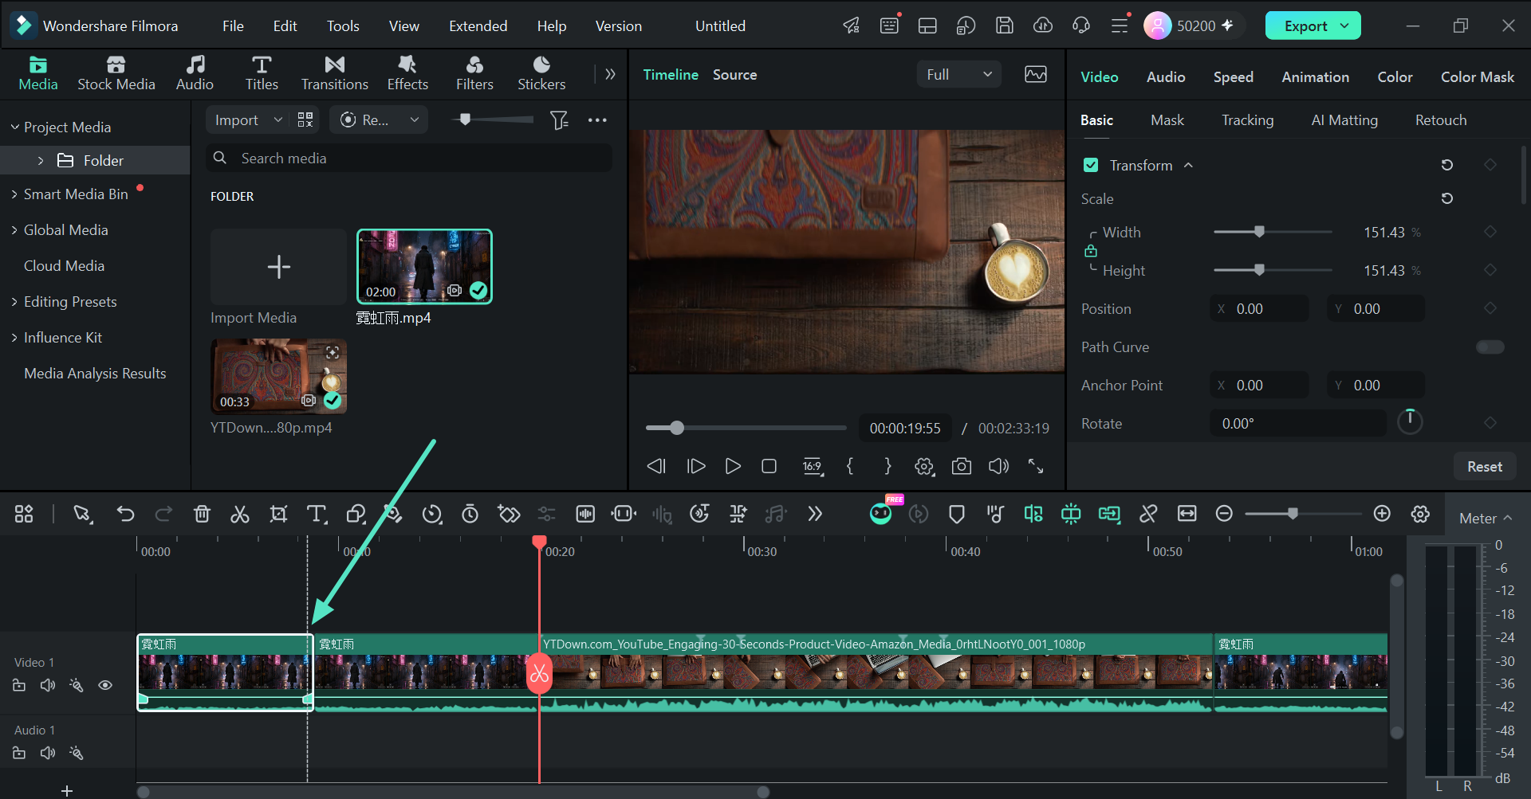Switch to the AI Matting tab
The width and height of the screenshot is (1531, 799).
coord(1344,120)
